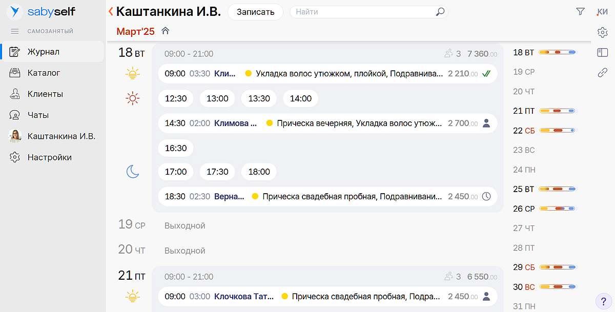The width and height of the screenshot is (615, 312).
Task: Click the back arrow before Каштанкина И.В.
Action: point(111,11)
